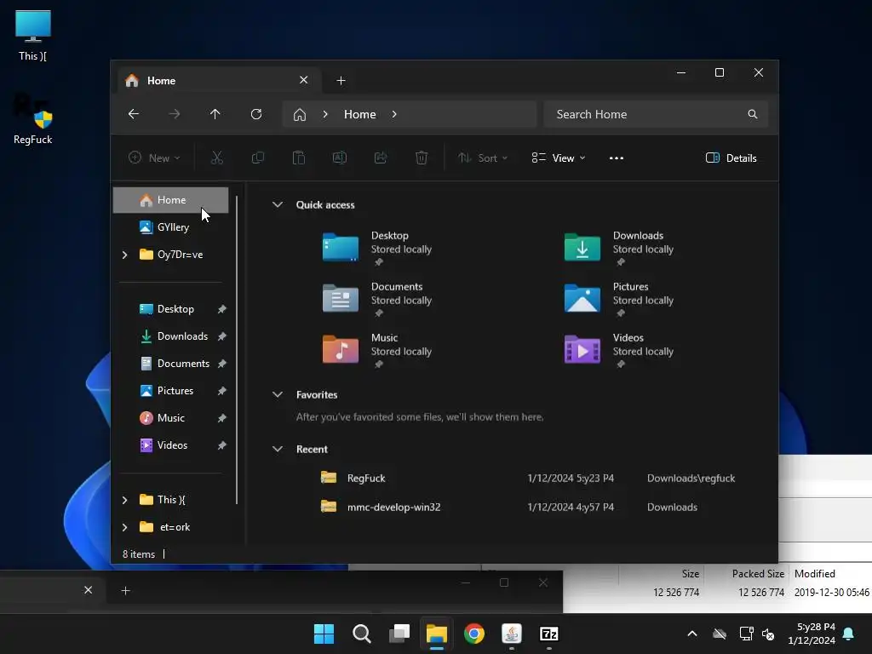Select the Pictures folder in Quick access
This screenshot has height=654, width=872.
[620, 299]
